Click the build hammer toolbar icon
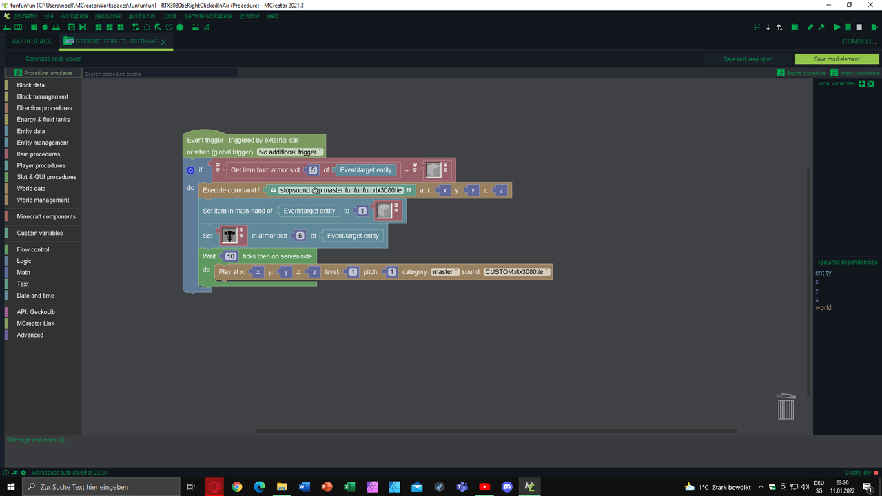882x496 pixels. click(x=821, y=28)
